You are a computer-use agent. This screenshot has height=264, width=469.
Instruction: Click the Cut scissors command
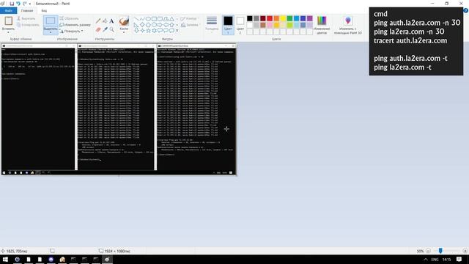tap(26, 18)
